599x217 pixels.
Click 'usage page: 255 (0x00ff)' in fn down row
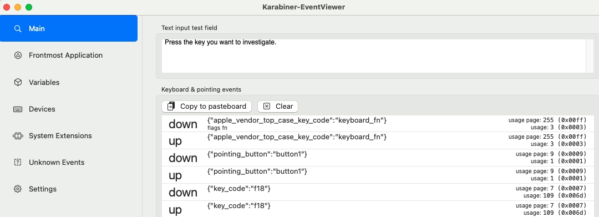(547, 120)
